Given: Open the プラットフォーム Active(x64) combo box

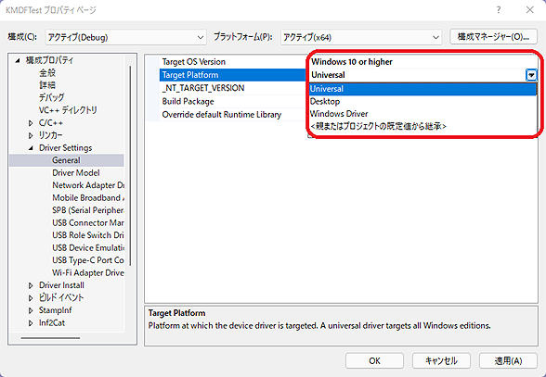Looking at the screenshot, I should point(361,37).
